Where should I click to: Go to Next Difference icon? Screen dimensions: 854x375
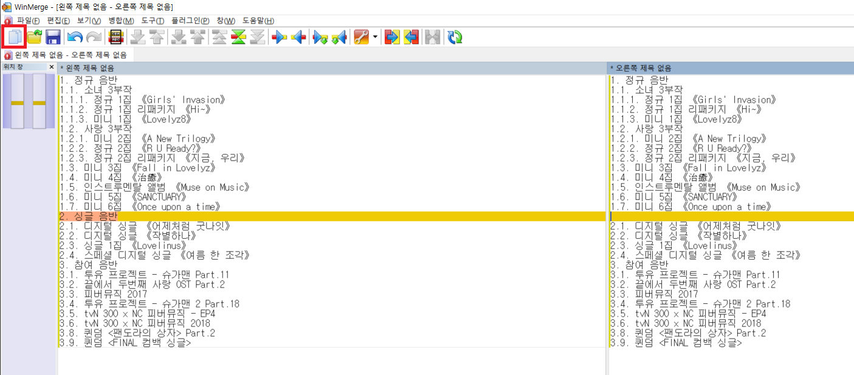(x=138, y=37)
